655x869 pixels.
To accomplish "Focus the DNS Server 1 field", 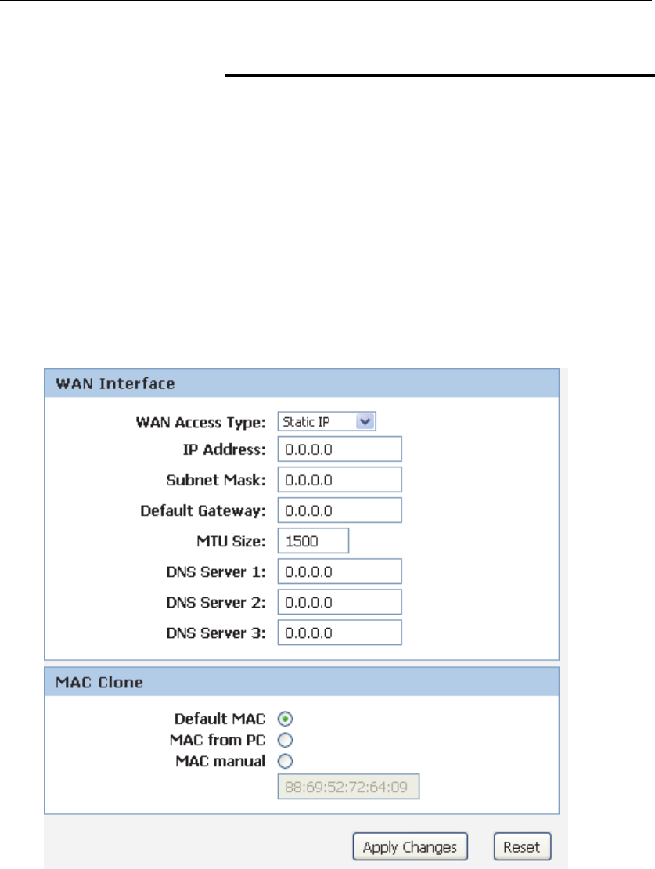I will coord(339,572).
